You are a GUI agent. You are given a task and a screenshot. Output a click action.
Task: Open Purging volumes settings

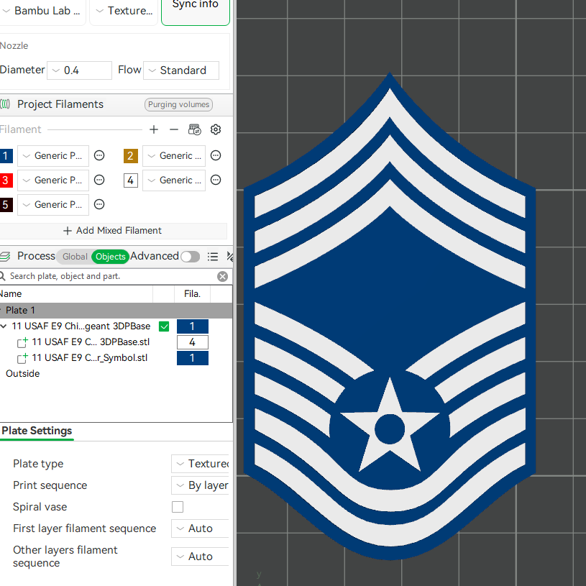tap(178, 105)
